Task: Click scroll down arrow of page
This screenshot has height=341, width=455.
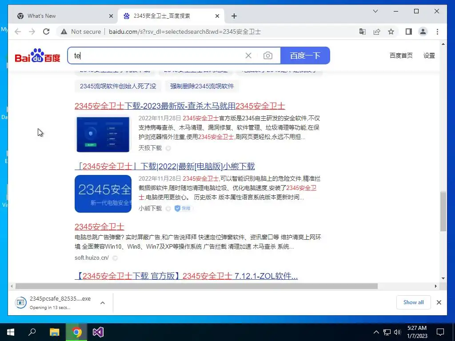Action: (x=443, y=278)
